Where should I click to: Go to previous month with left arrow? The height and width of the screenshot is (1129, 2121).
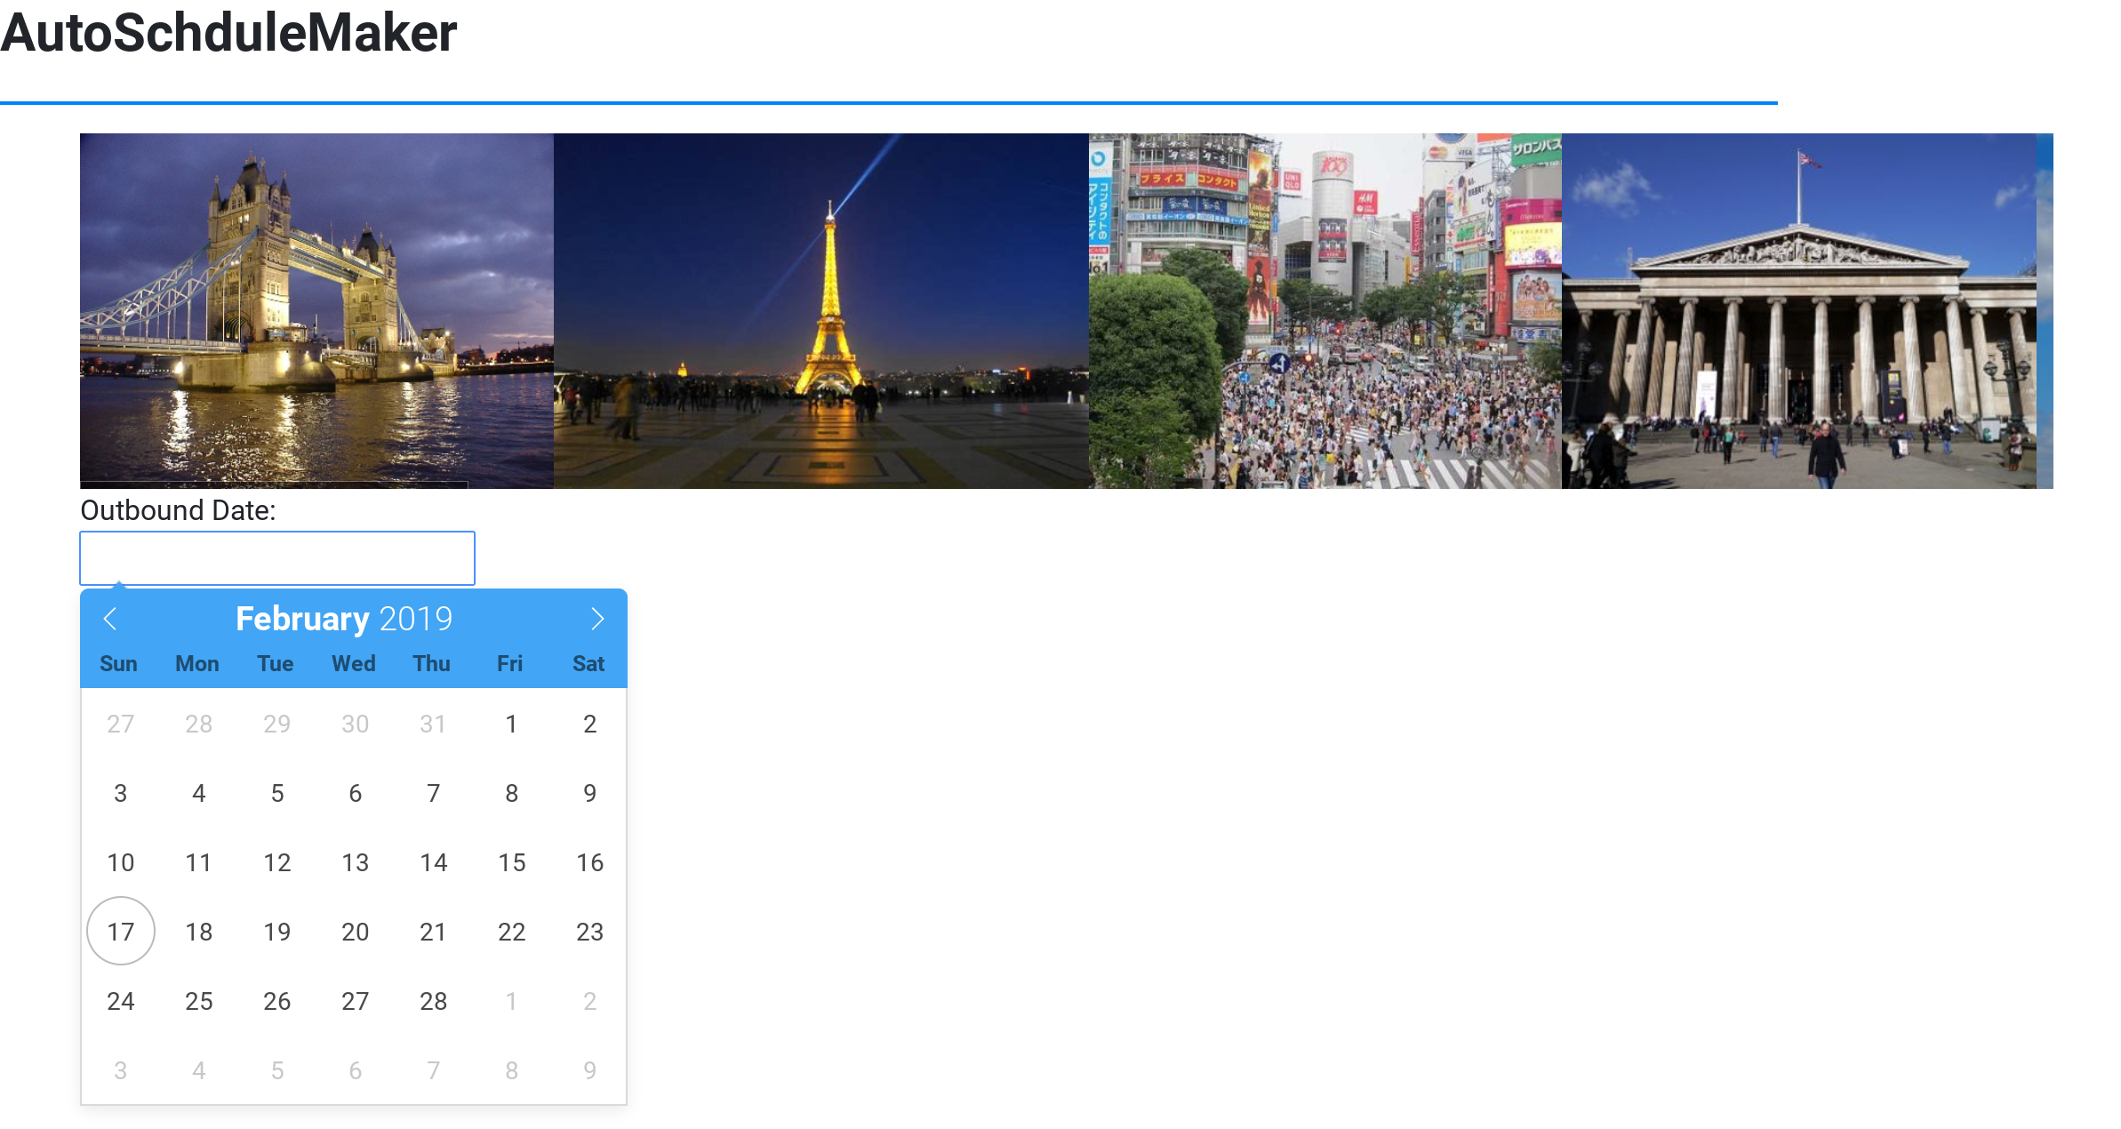click(110, 619)
